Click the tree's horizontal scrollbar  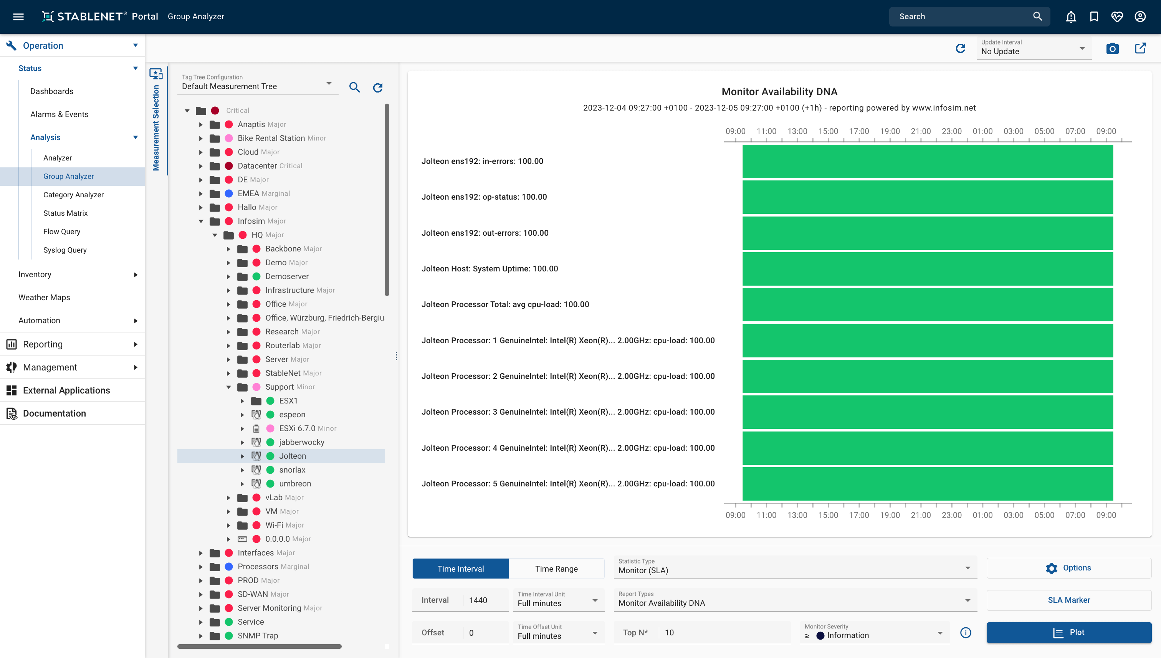260,647
